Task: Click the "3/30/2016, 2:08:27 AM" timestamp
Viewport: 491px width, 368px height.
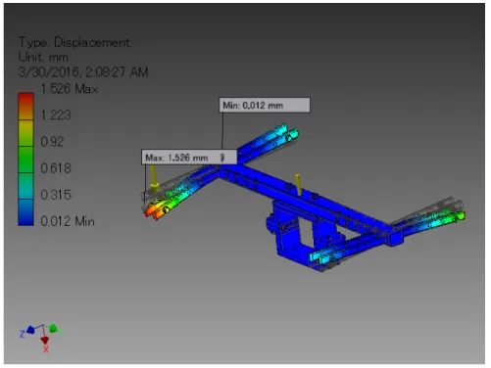Action: (x=83, y=72)
